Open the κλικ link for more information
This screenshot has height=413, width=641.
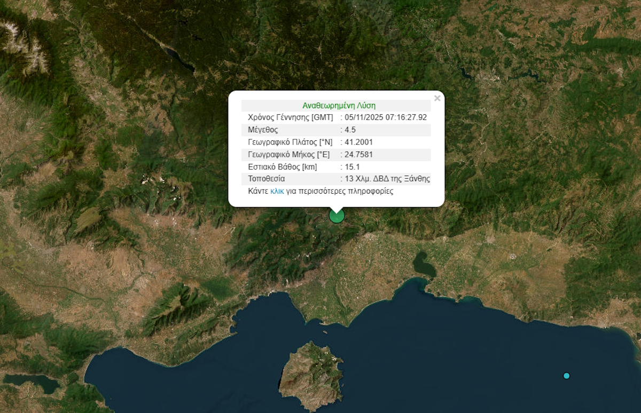[x=277, y=191]
